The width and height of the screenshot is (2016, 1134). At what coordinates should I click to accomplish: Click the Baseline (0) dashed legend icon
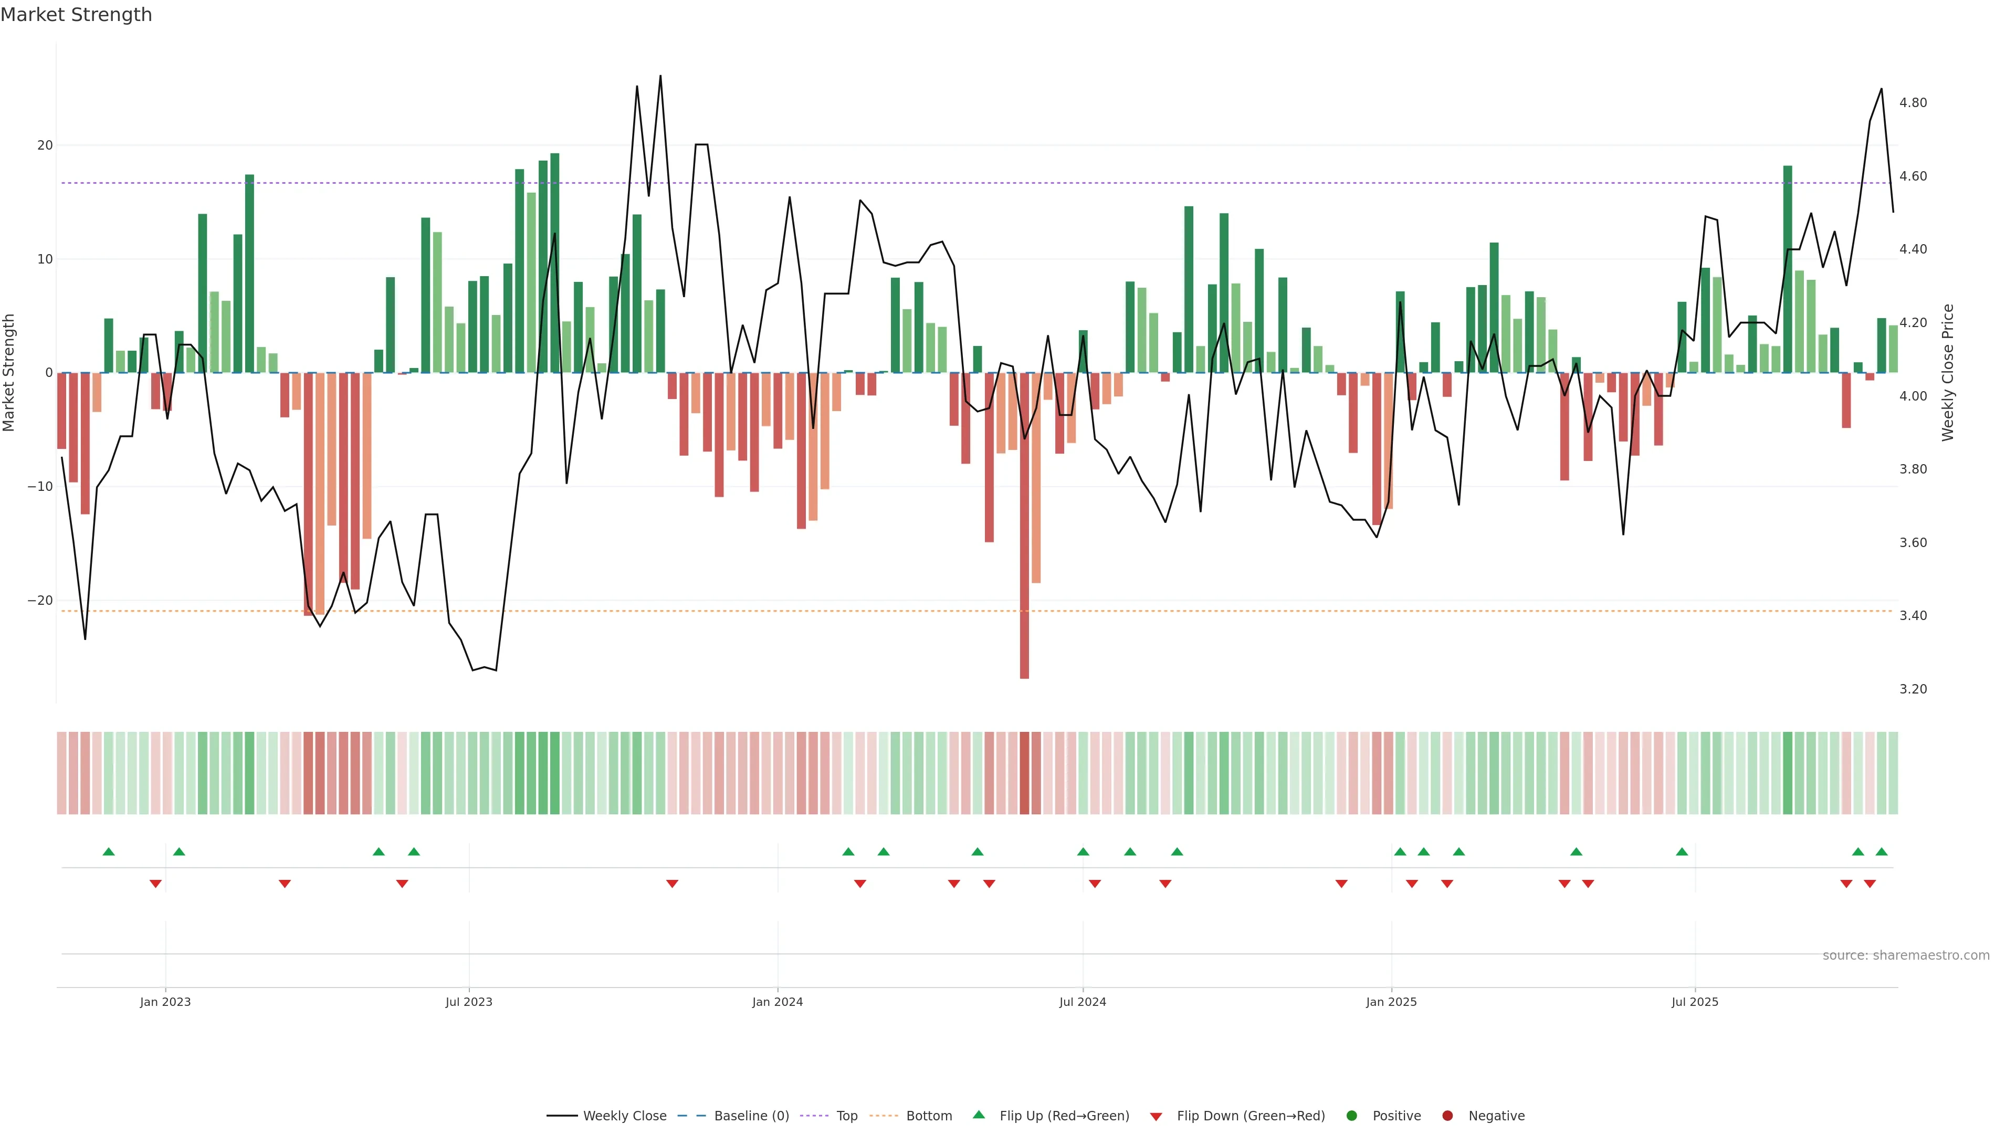coord(691,1116)
